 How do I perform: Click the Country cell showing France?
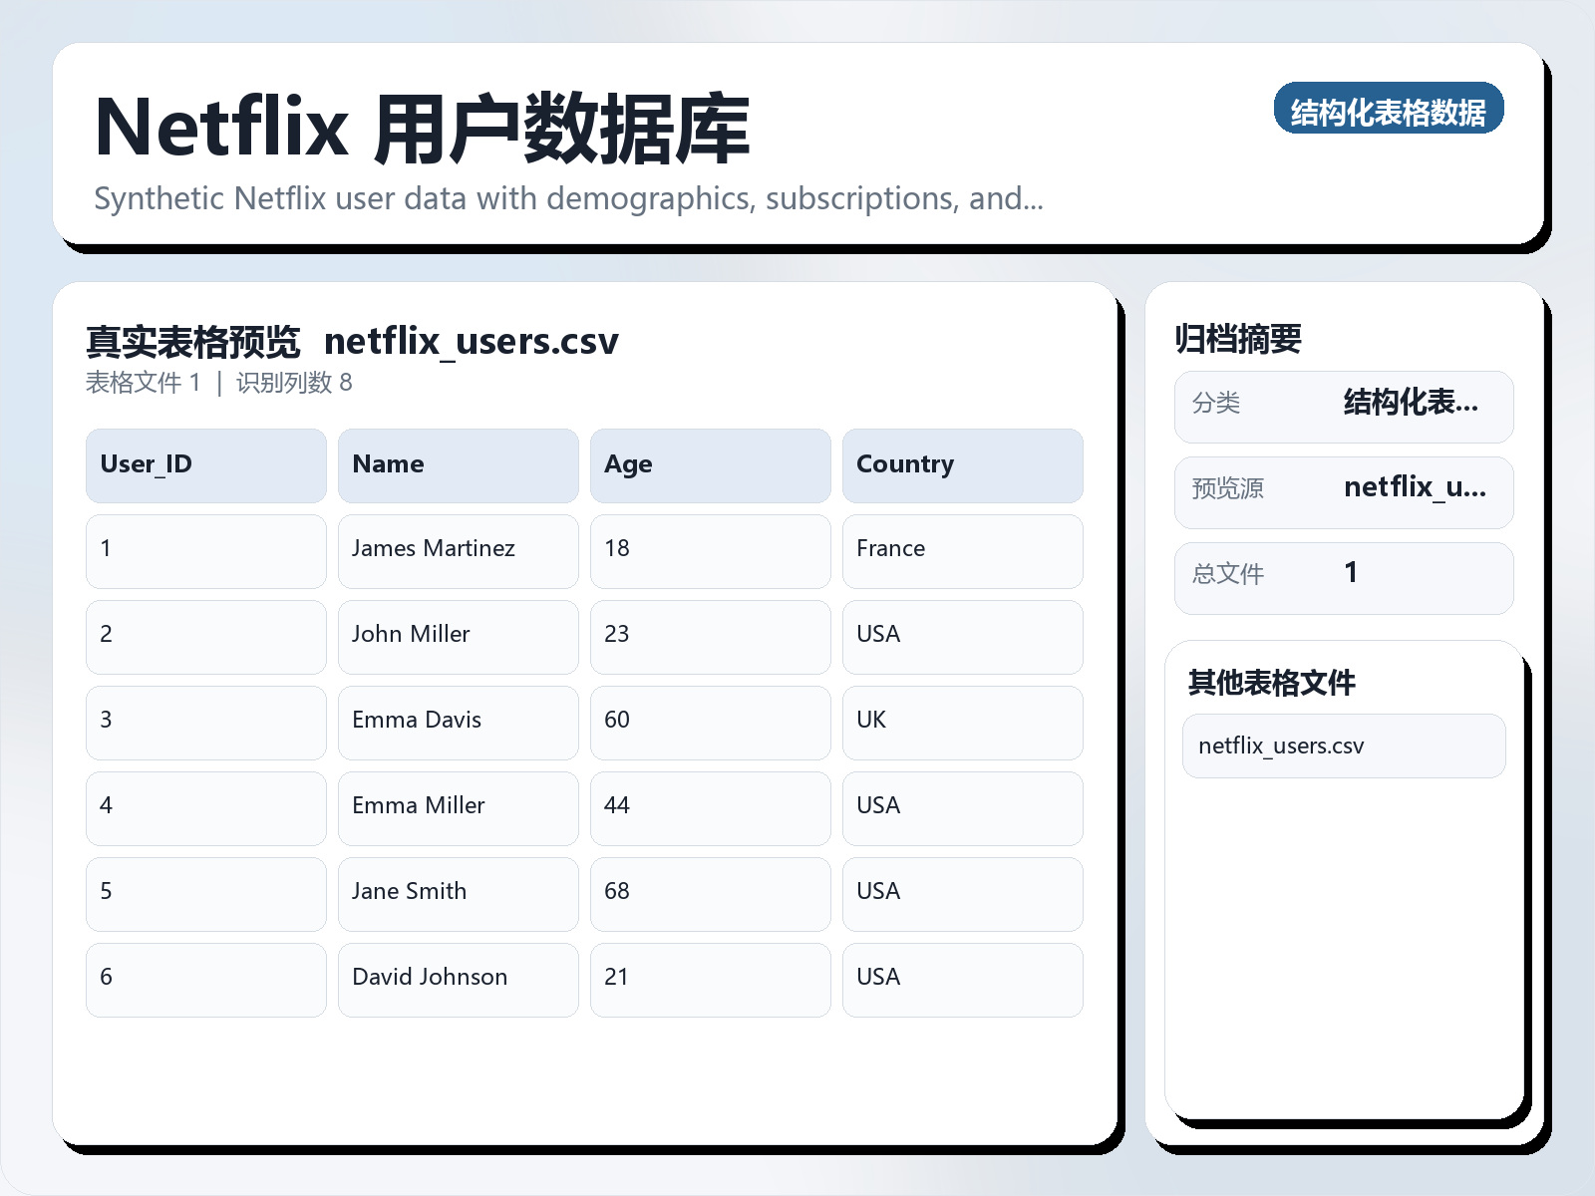coord(962,549)
